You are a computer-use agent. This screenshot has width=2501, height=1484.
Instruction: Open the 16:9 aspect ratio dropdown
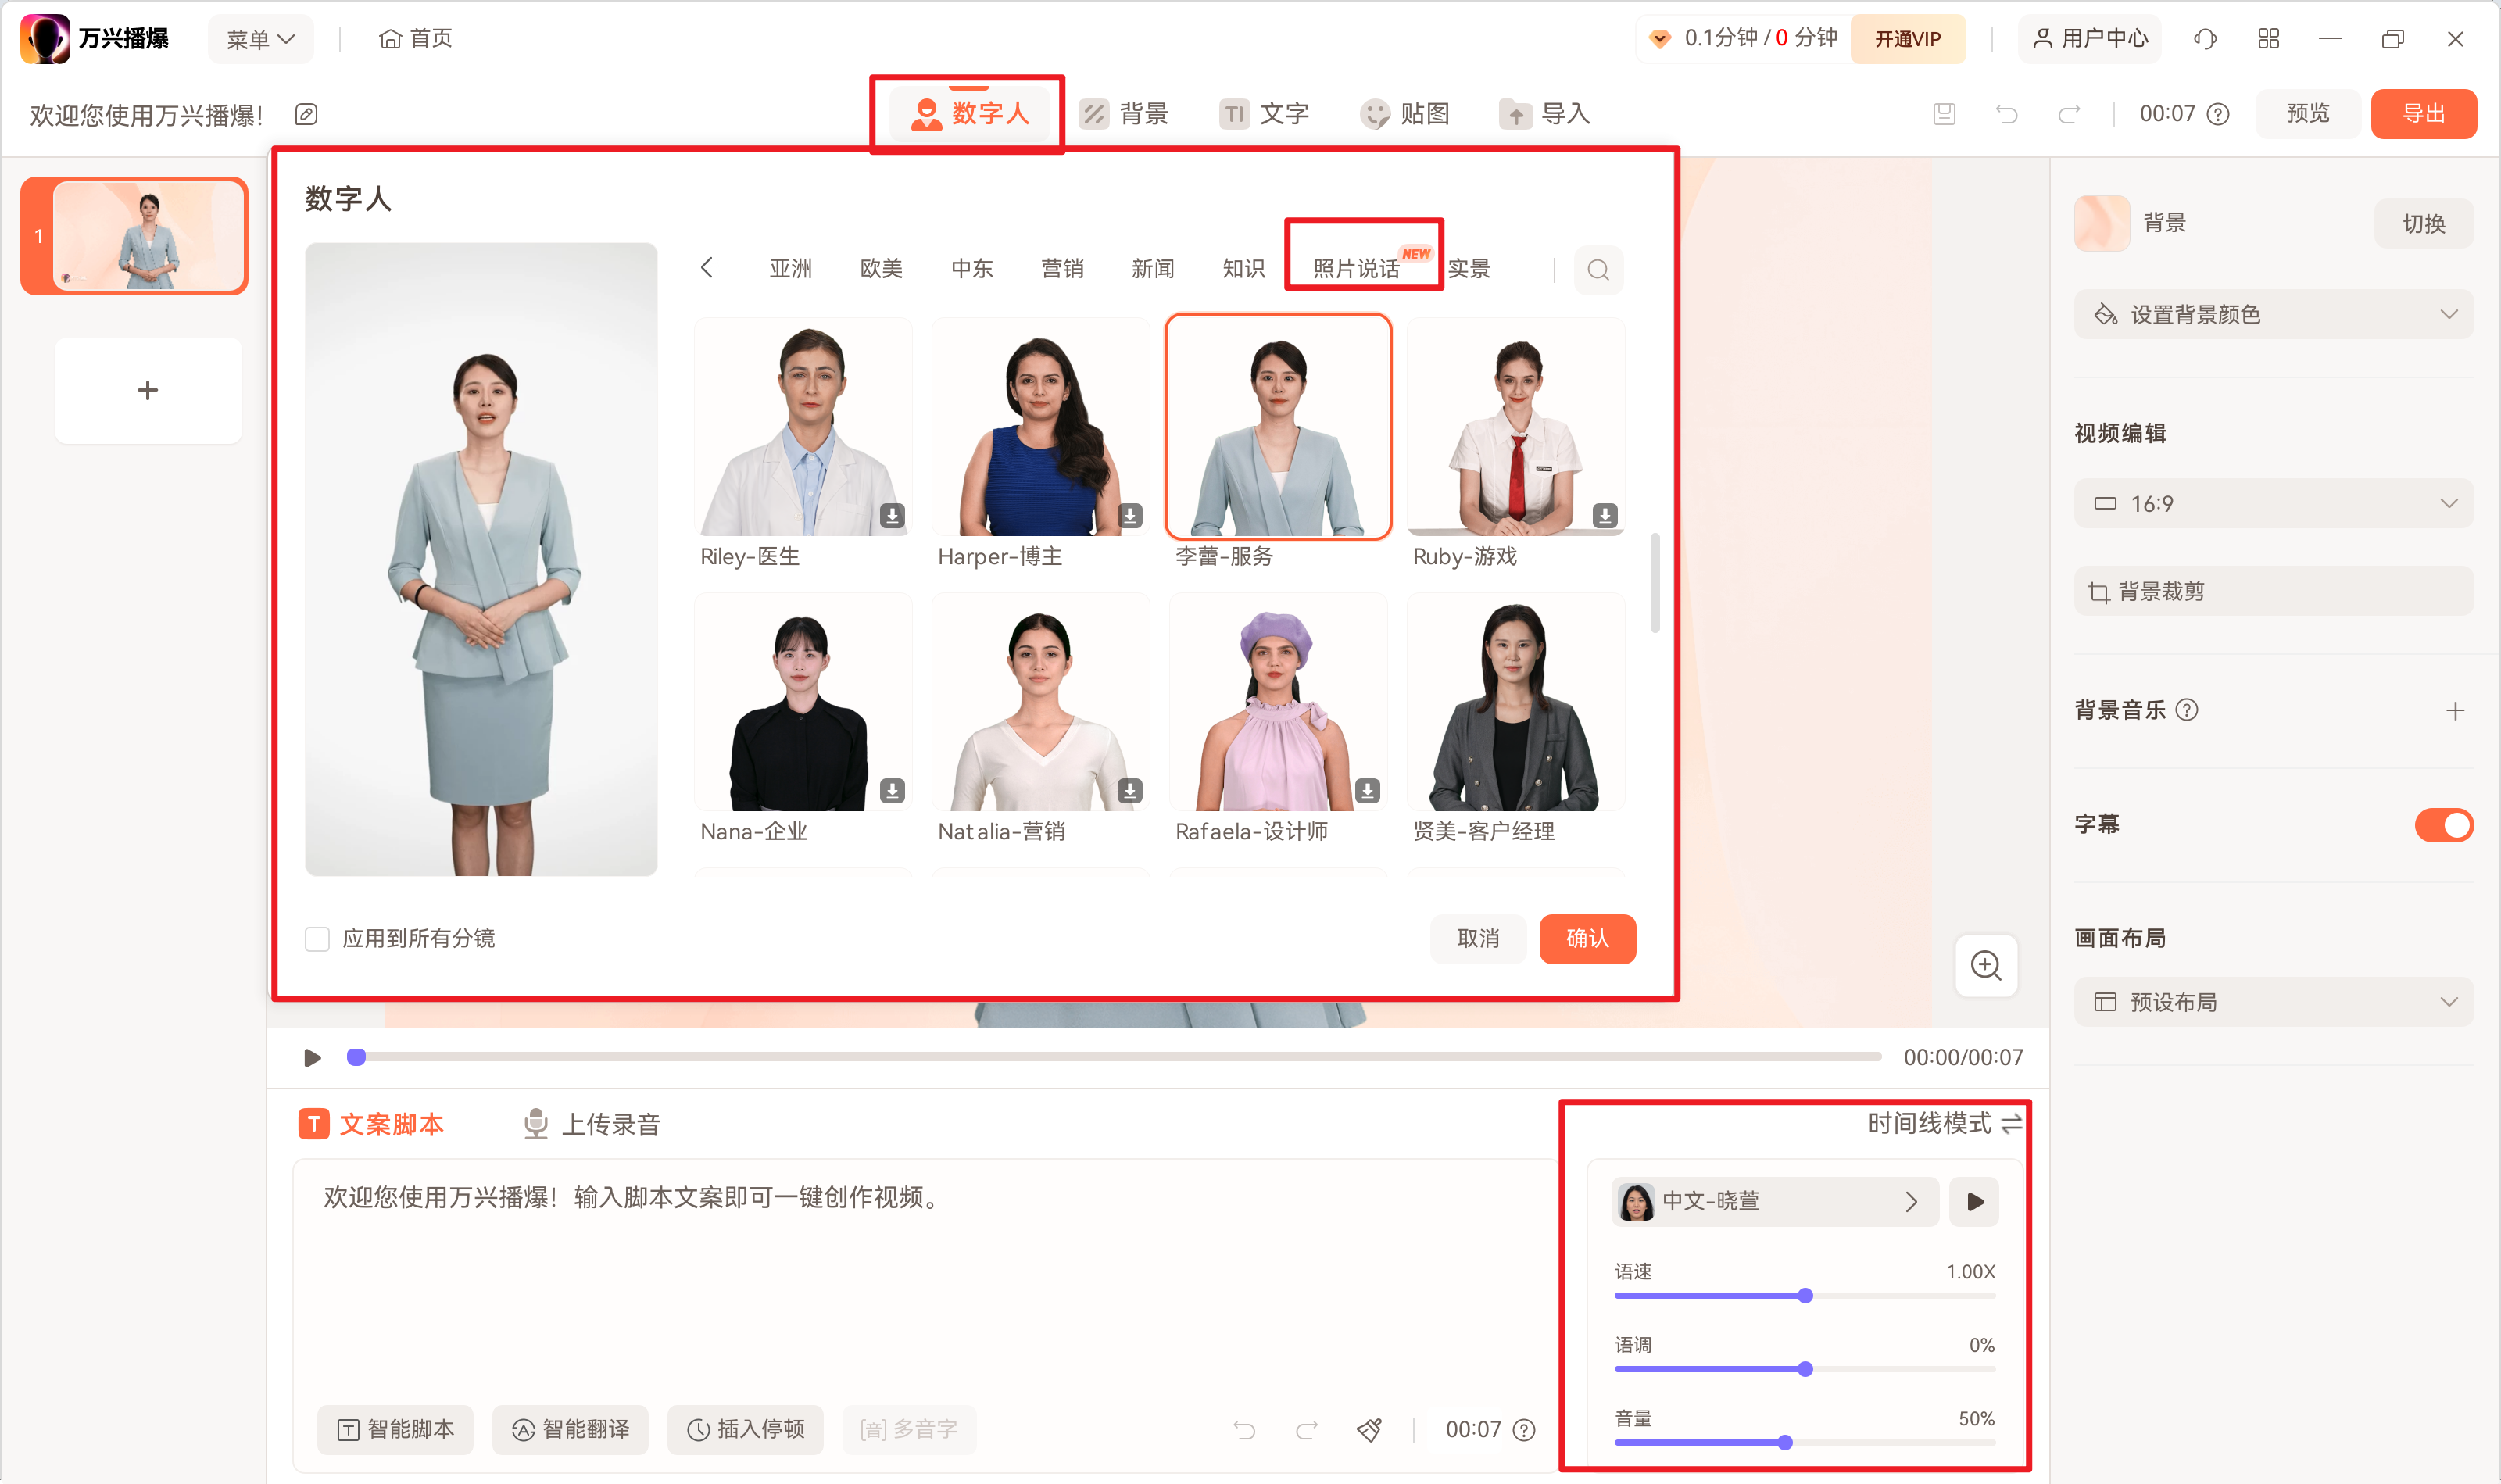(x=2273, y=503)
